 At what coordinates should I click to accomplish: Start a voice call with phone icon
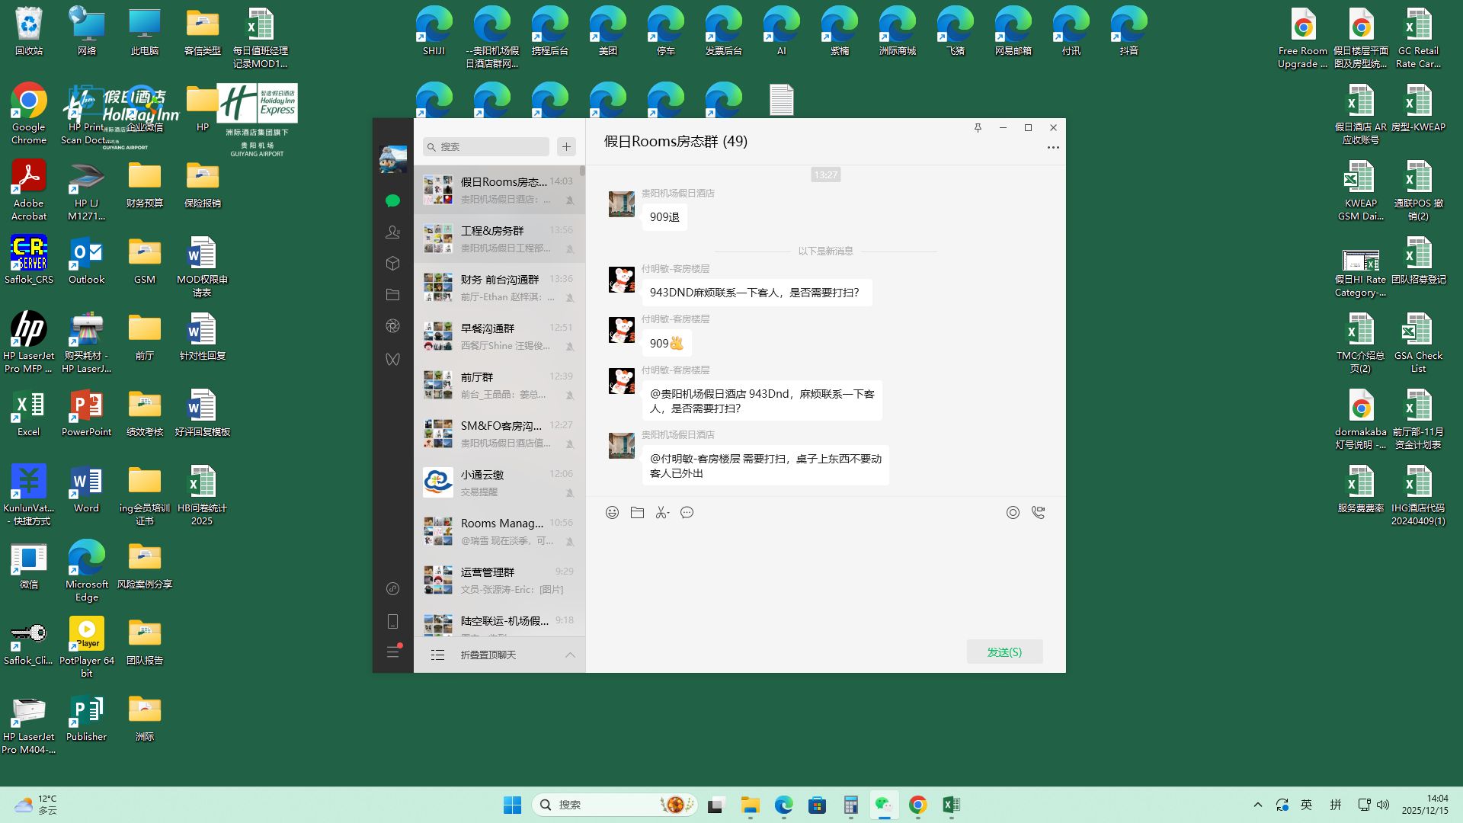tap(1038, 513)
